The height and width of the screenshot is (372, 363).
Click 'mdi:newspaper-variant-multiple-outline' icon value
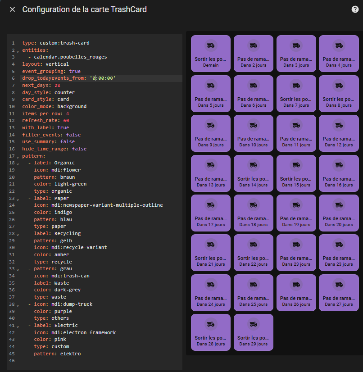click(107, 205)
